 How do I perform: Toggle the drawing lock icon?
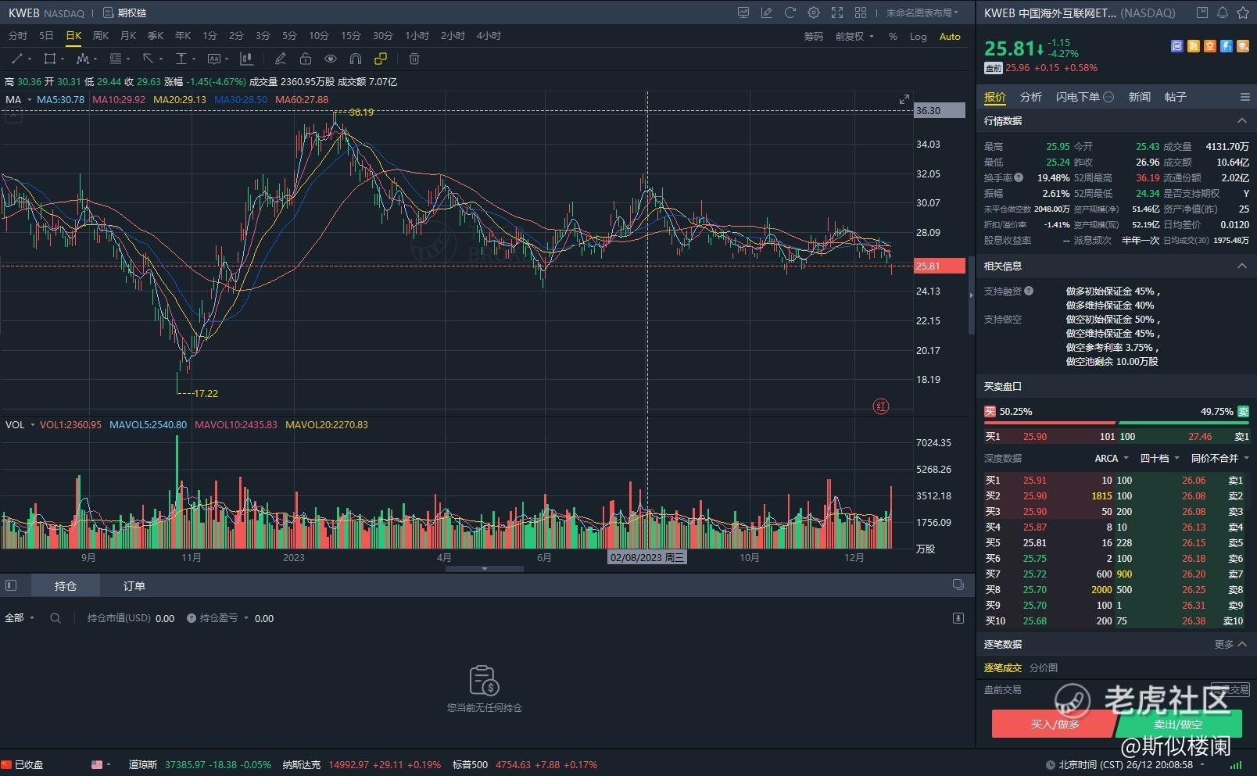coord(306,59)
